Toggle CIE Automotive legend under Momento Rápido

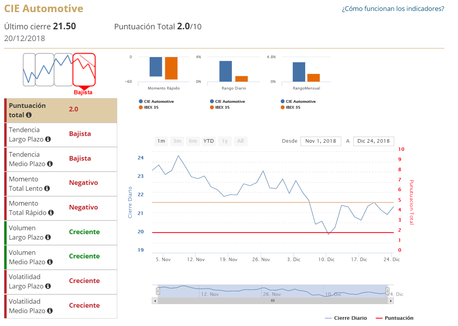pos(156,102)
